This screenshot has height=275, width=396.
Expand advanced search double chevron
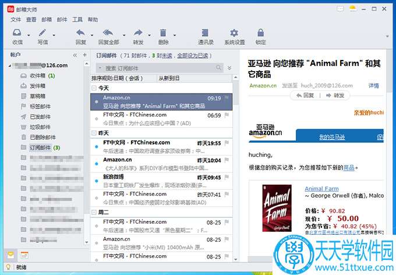tap(229, 68)
